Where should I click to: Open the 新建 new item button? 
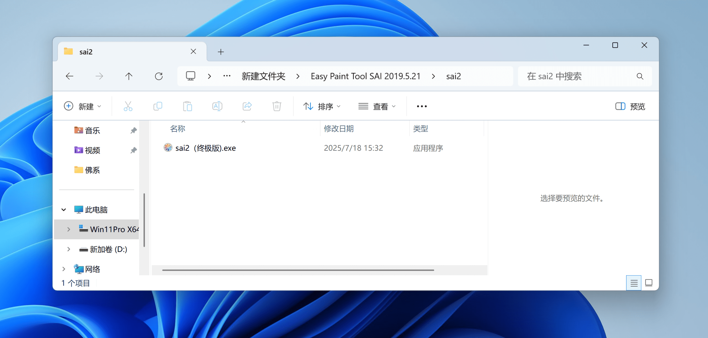(82, 106)
